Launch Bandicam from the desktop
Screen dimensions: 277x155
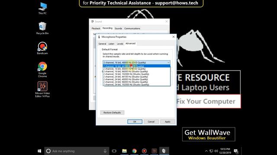point(42,48)
